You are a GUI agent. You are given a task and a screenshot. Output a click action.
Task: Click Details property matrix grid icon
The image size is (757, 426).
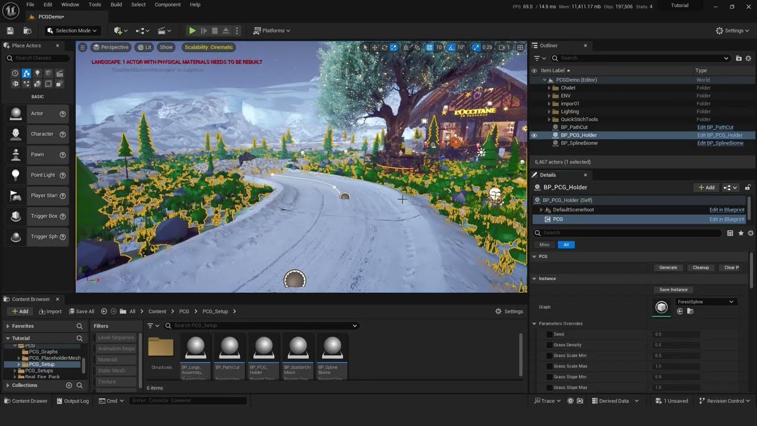pos(730,233)
